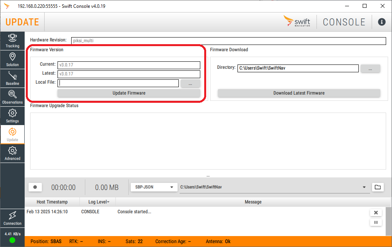Click the Antenna: Ok status entry
The width and height of the screenshot is (392, 247).
[218, 242]
